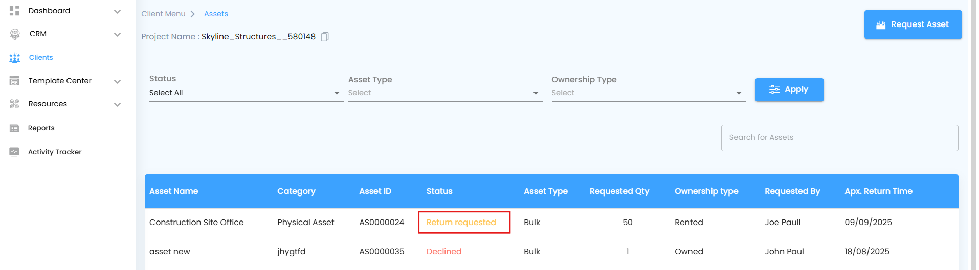Click the Reports icon in sidebar

click(x=14, y=128)
